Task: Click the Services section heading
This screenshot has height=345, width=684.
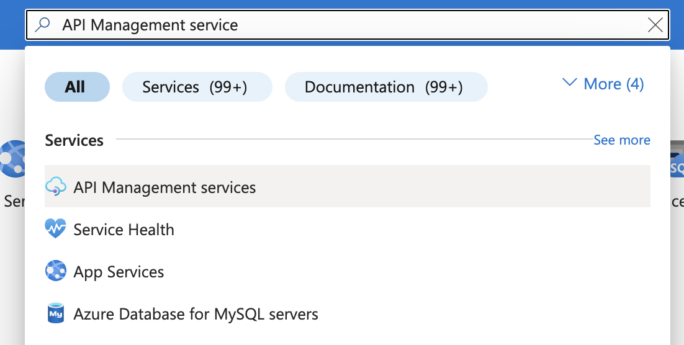Action: (74, 140)
